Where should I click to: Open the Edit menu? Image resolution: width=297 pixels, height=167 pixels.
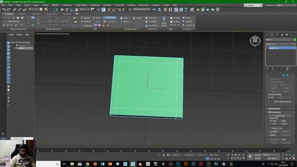click(x=10, y=5)
